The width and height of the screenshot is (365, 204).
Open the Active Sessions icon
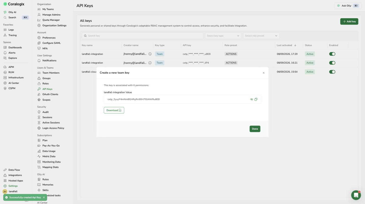[39, 123]
